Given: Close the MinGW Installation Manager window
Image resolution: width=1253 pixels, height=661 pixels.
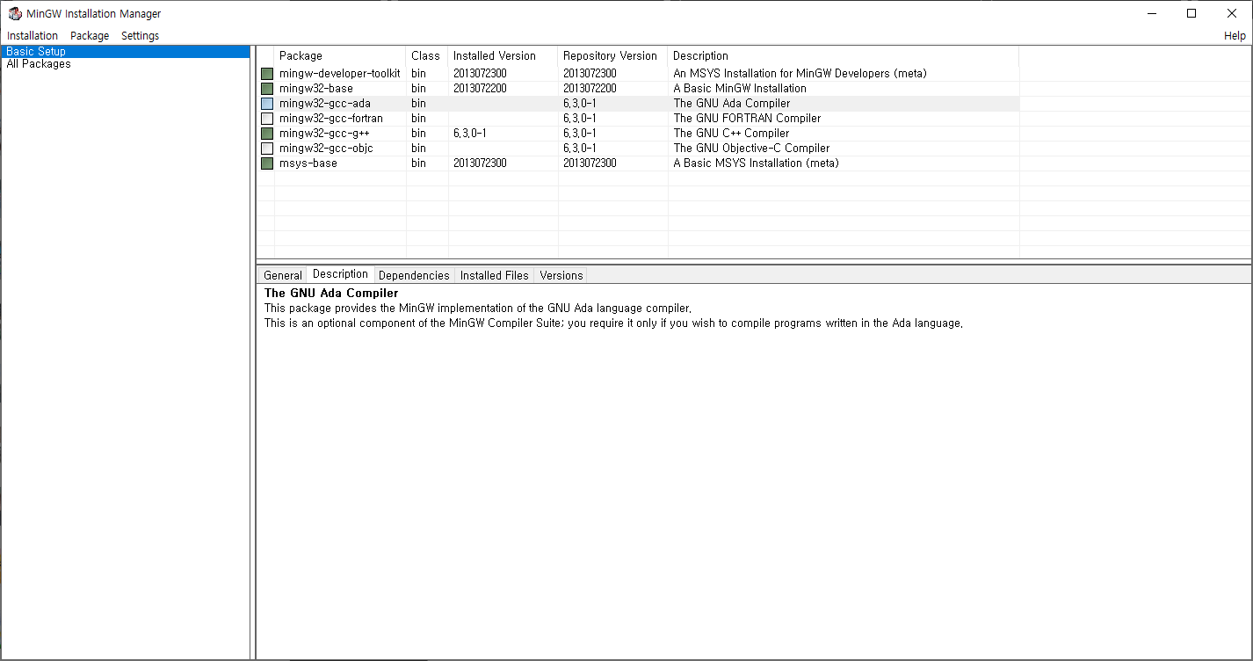Looking at the screenshot, I should tap(1232, 13).
